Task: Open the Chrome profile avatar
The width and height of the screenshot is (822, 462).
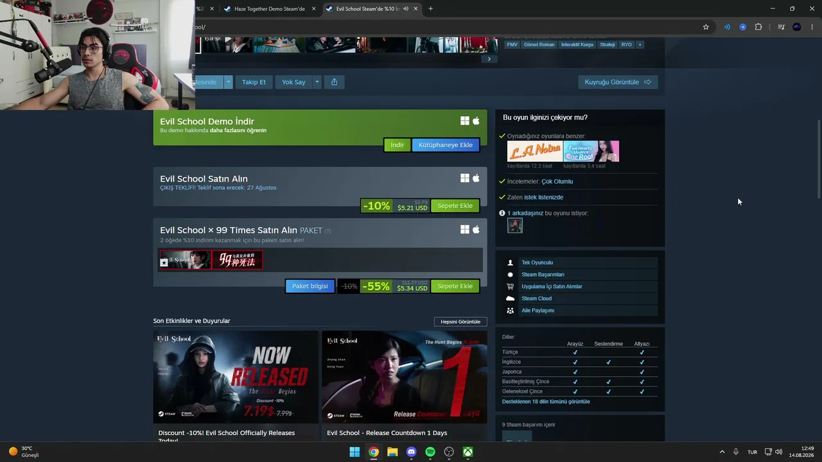Action: [x=797, y=27]
